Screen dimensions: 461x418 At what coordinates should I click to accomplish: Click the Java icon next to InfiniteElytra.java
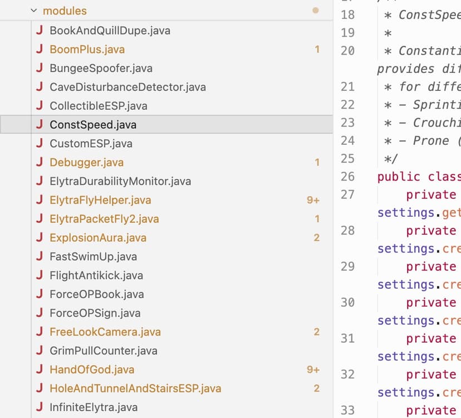pos(39,407)
